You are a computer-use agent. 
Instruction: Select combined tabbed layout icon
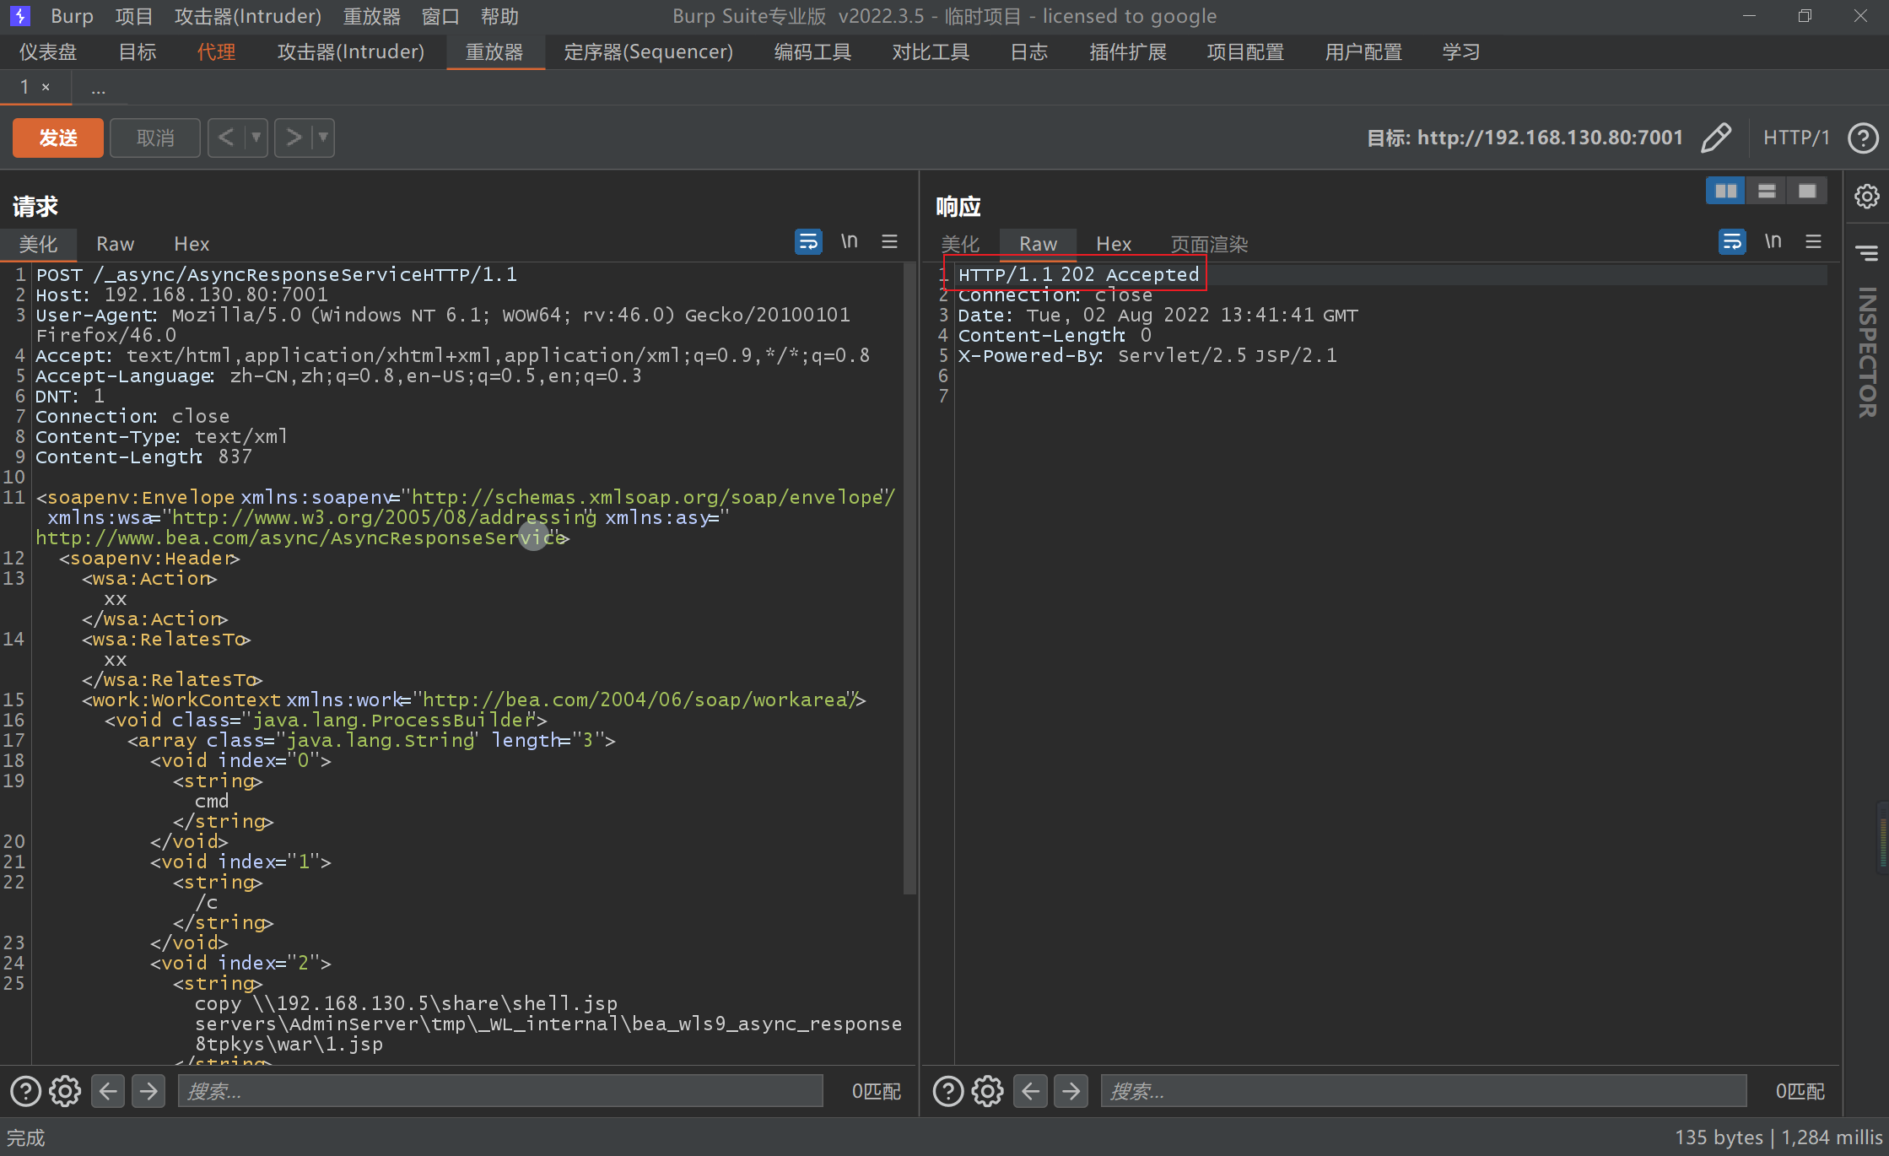pos(1807,191)
